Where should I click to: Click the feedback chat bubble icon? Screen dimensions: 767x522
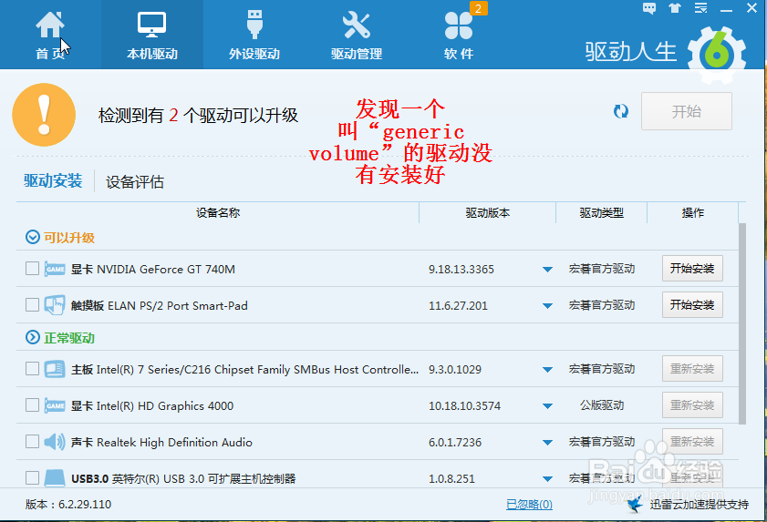pyautogui.click(x=649, y=8)
